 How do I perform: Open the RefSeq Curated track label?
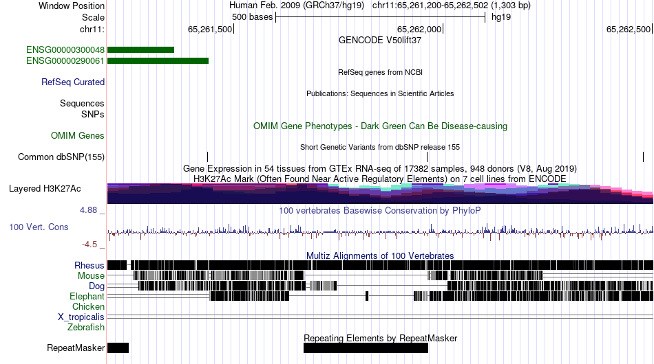pyautogui.click(x=73, y=82)
